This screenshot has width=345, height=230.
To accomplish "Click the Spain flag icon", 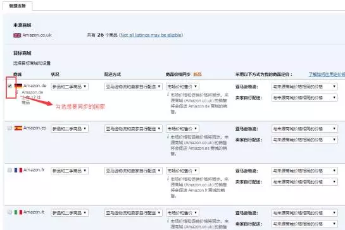I will pos(18,128).
